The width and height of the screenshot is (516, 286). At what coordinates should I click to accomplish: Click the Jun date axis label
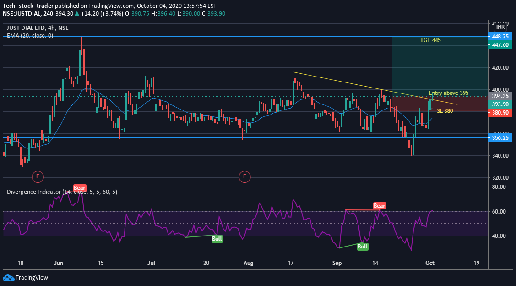click(59, 263)
